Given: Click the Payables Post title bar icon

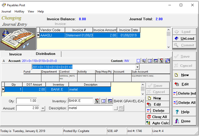Looking at the screenshot, I should (4, 5).
